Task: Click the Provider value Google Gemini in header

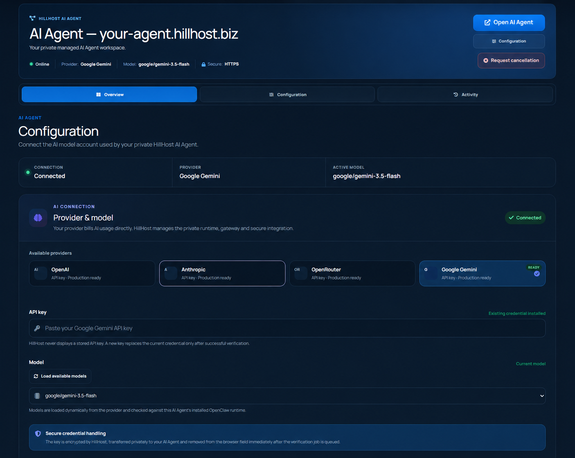Action: coord(96,64)
